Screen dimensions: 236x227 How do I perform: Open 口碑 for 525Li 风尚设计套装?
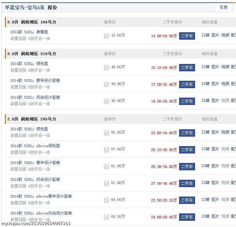pos(206,101)
